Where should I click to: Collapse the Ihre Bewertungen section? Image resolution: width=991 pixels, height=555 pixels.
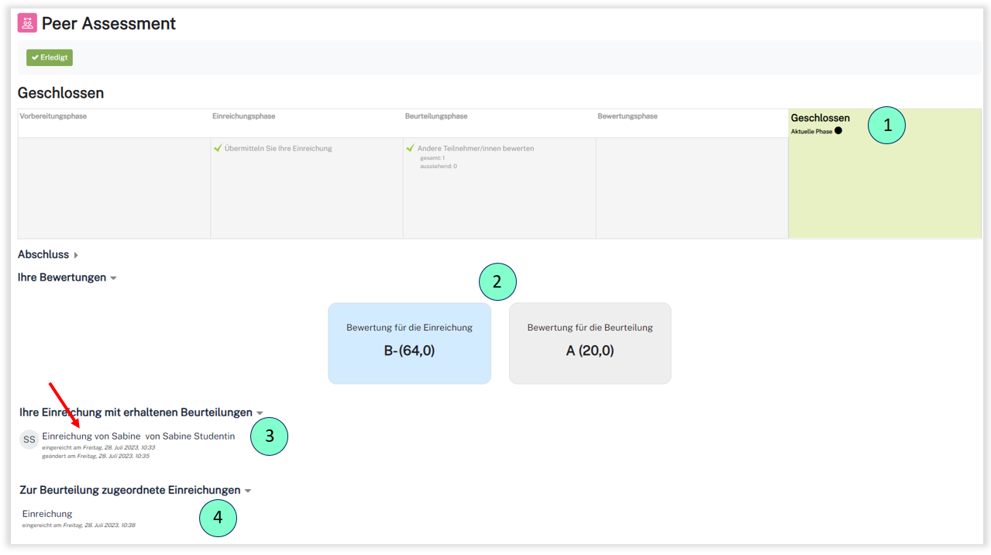click(67, 277)
